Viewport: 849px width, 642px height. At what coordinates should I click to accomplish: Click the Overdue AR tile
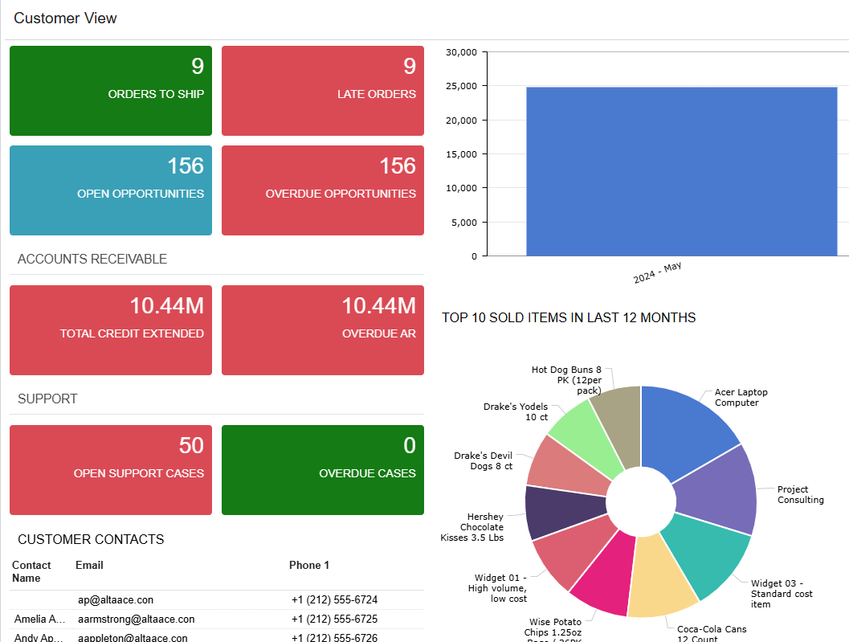322,330
